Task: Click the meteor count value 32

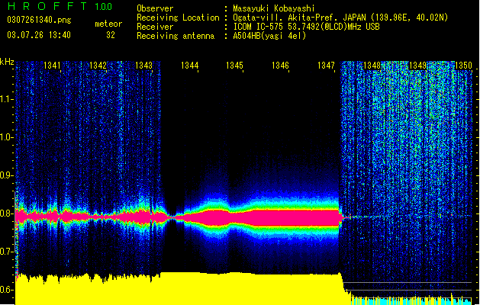Action: tap(111, 35)
